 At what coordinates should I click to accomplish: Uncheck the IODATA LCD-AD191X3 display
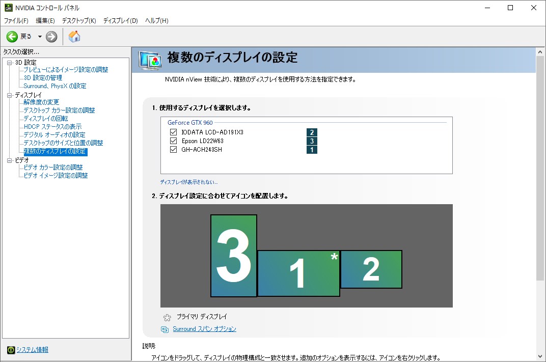[173, 132]
